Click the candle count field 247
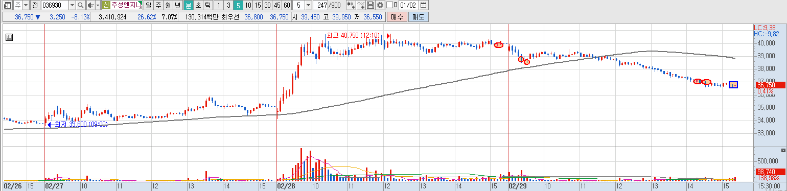Screen dimensions: 787x191 coord(321,5)
